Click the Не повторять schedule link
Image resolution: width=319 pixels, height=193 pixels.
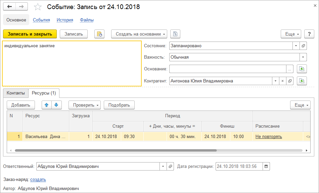coord(269,136)
